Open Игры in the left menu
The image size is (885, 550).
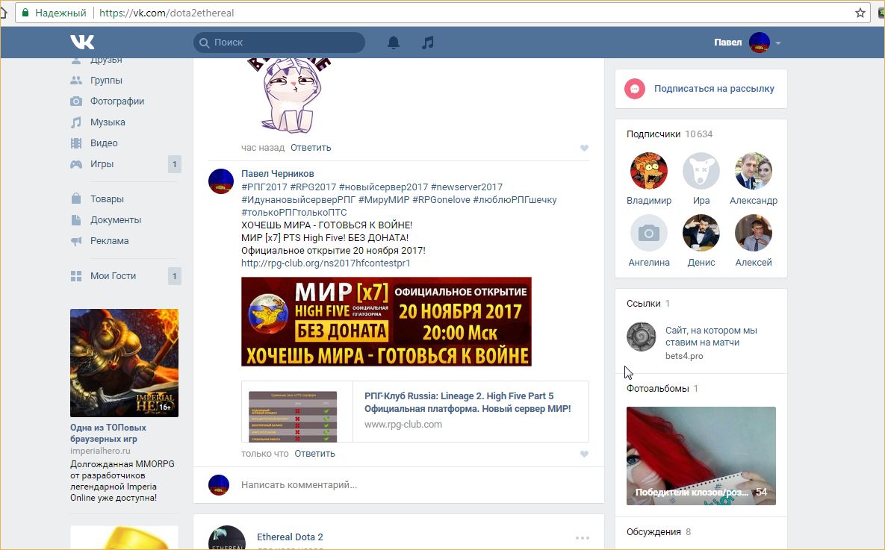(x=102, y=163)
